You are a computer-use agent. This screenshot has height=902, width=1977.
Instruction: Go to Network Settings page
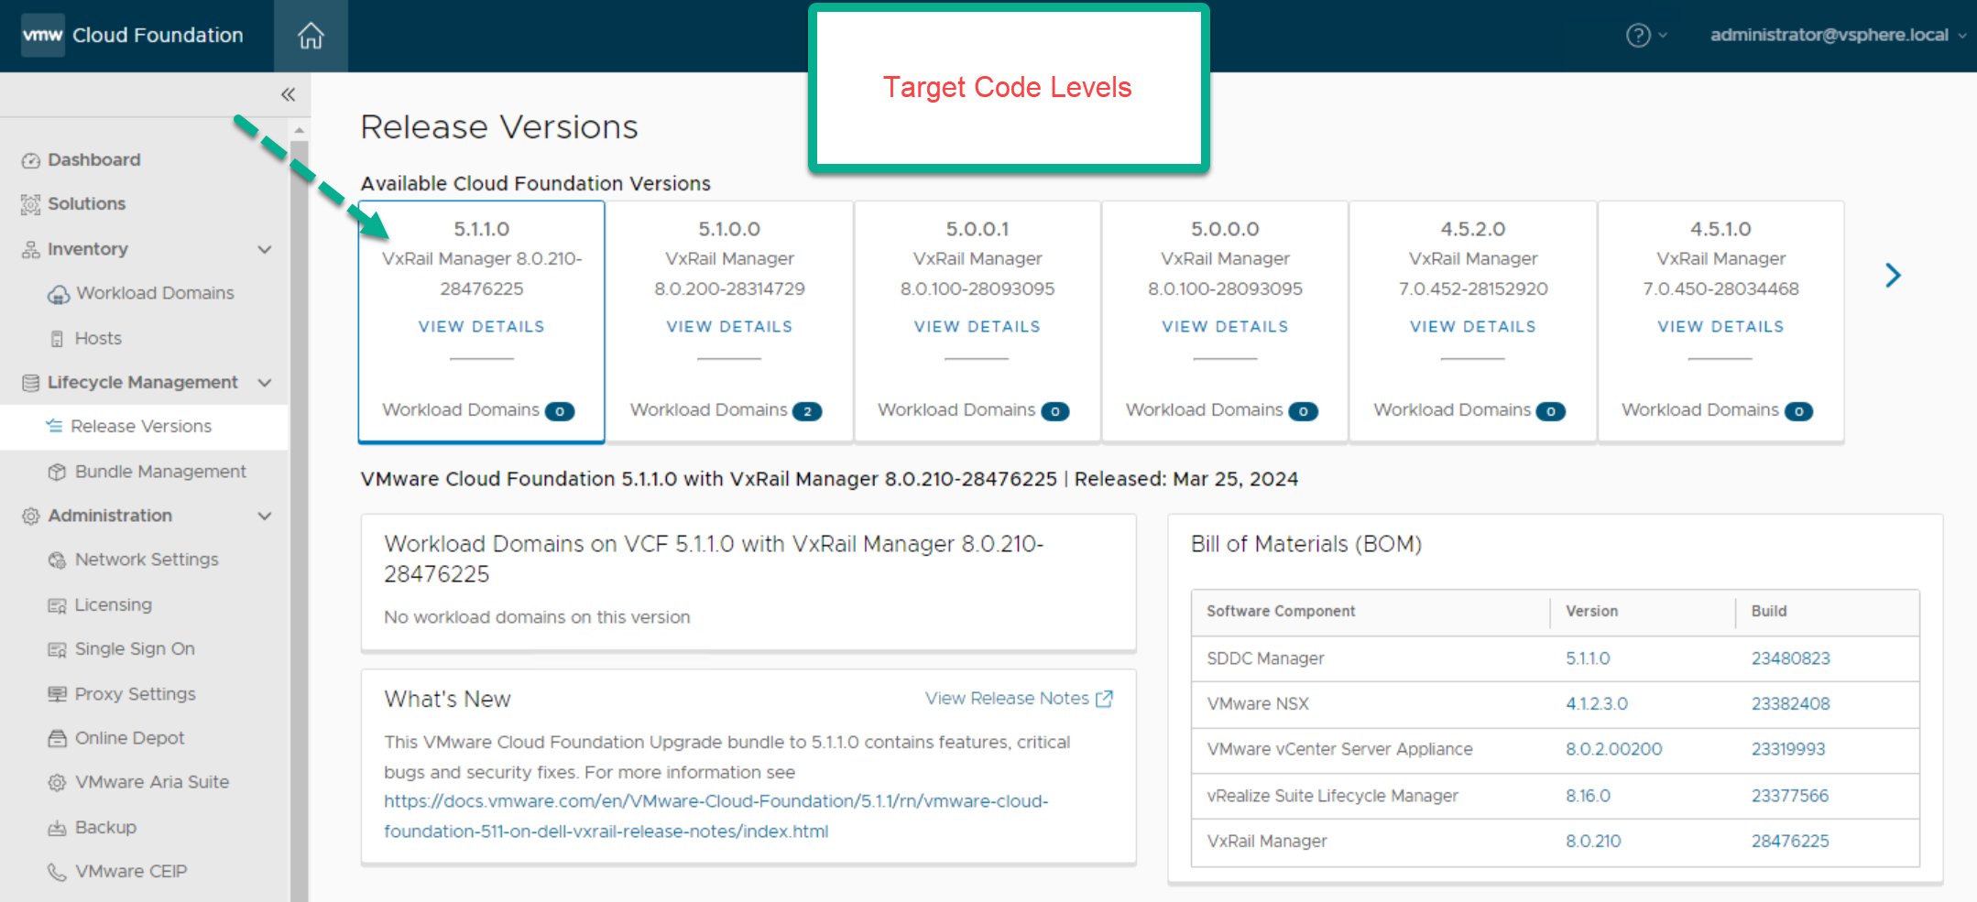pos(147,560)
